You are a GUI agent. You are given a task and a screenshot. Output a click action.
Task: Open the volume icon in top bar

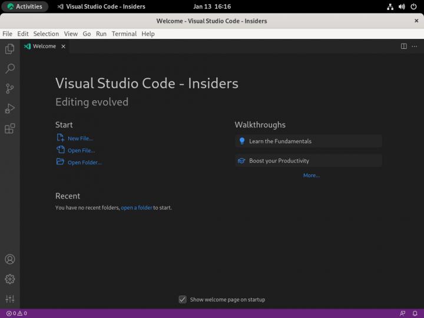point(402,6)
